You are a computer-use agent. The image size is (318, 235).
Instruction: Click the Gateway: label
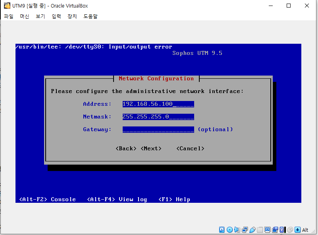(97, 129)
